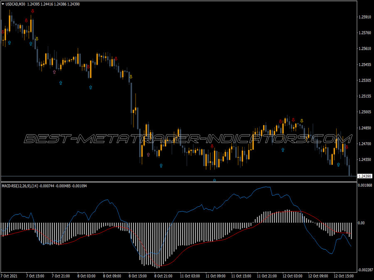This screenshot has height=280, width=374.
Task: Click the 1.25910 price axis label
Action: tap(365, 17)
